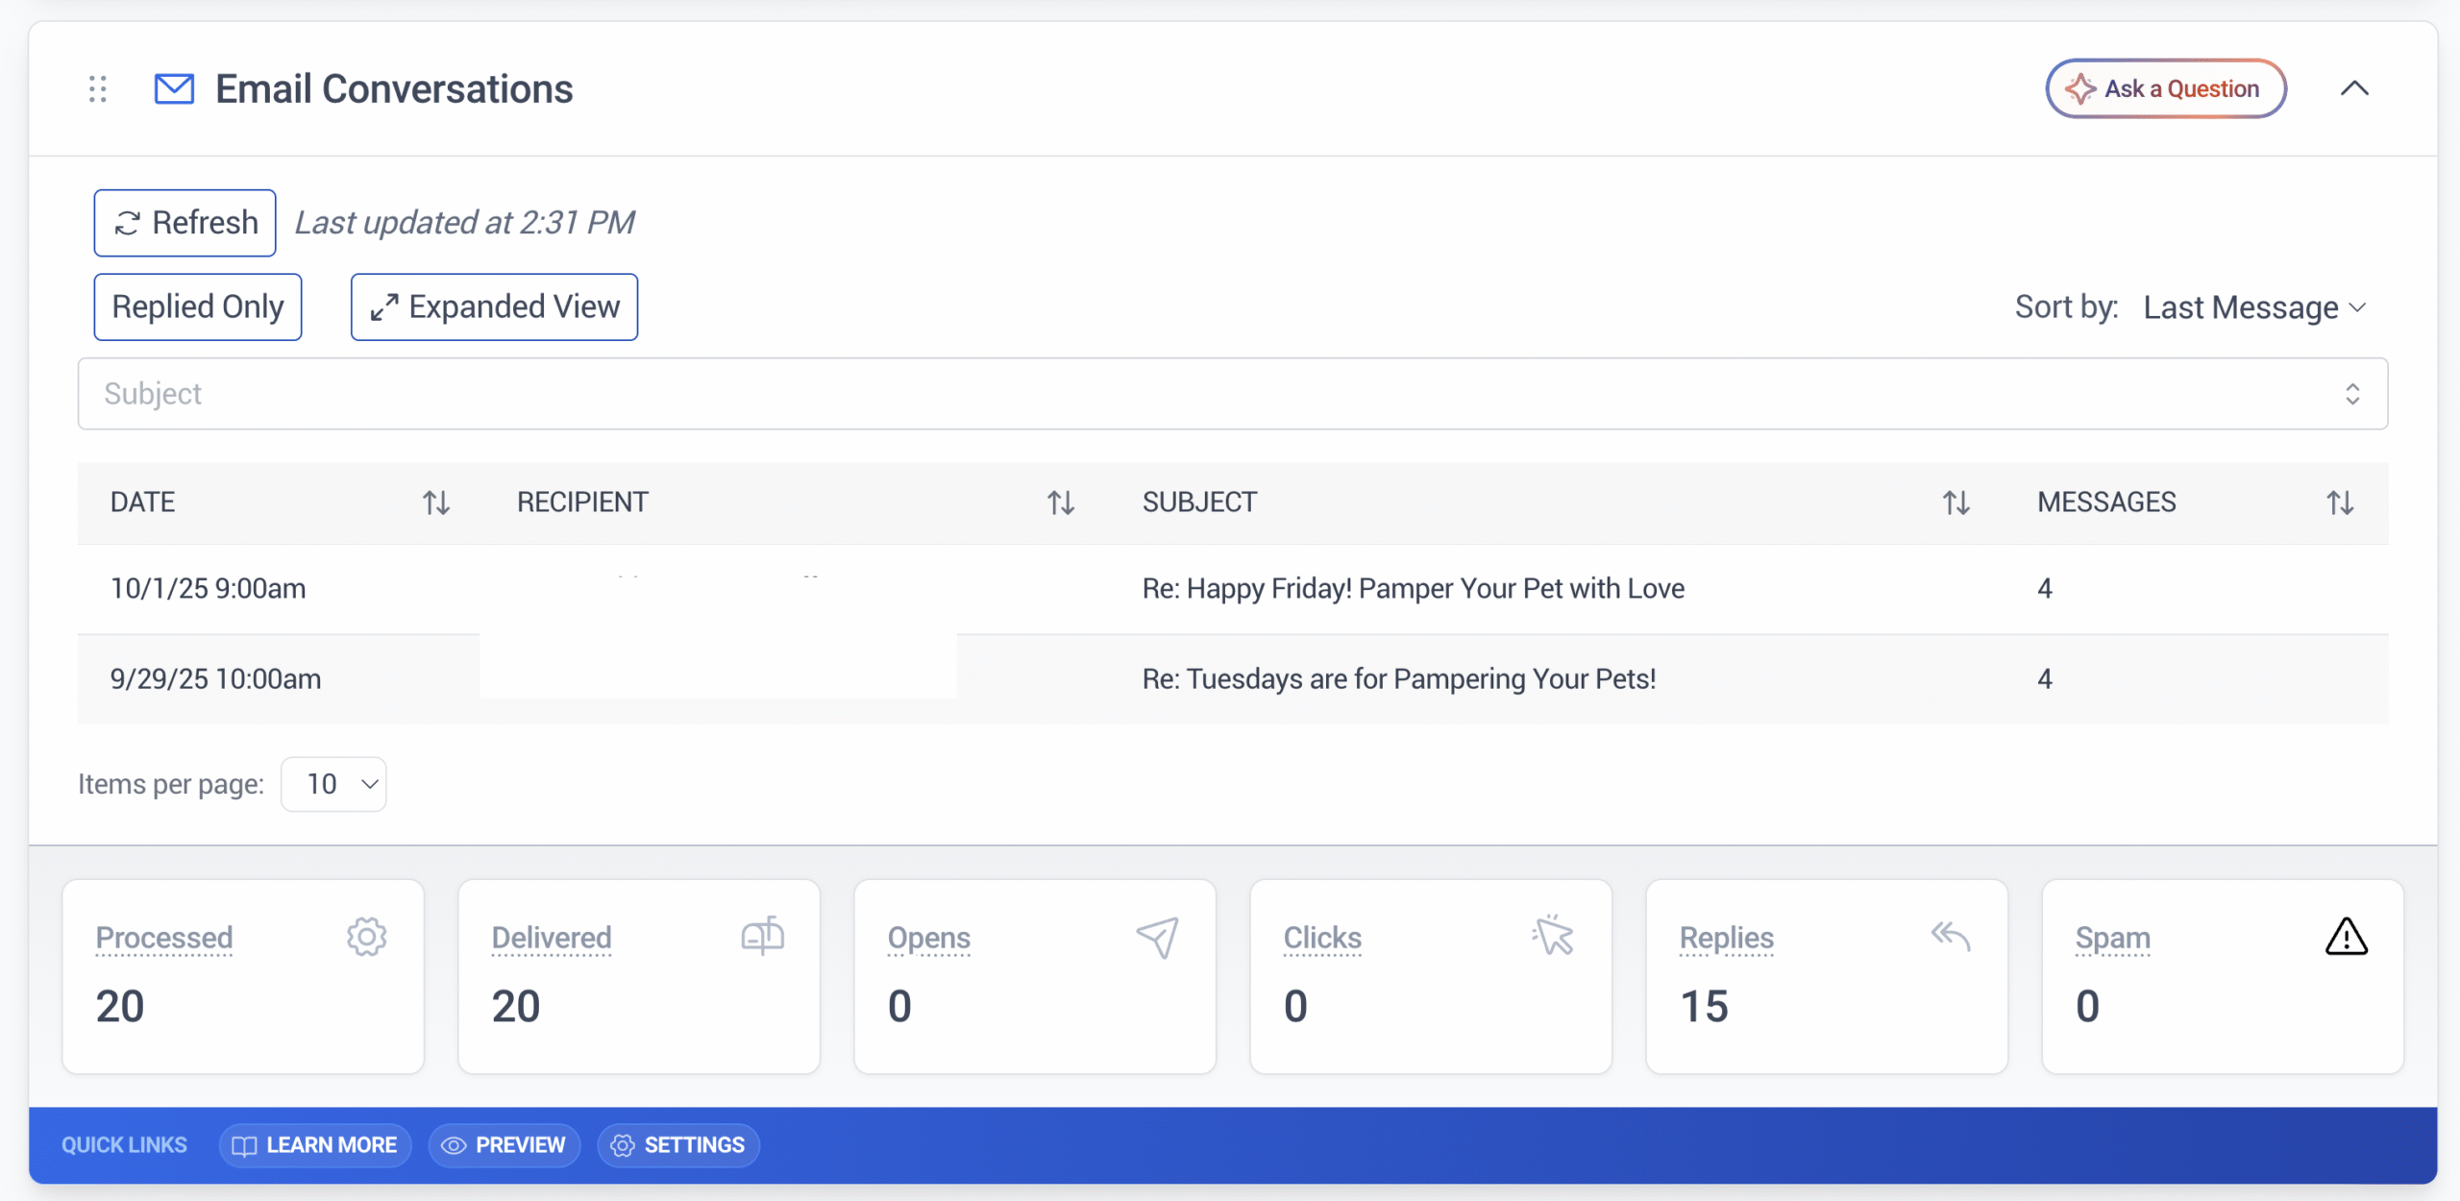Click the envelope icon beside Email Conversations

174,88
